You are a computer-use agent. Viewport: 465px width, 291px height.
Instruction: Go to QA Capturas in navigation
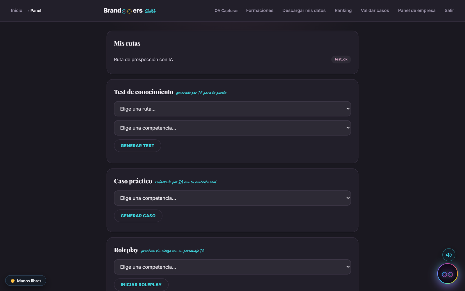226,10
